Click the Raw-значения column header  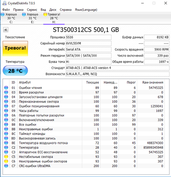tap(153, 82)
